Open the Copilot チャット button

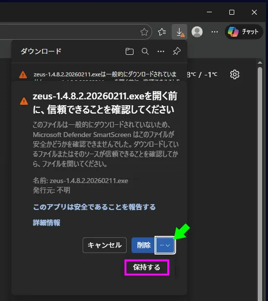click(244, 32)
